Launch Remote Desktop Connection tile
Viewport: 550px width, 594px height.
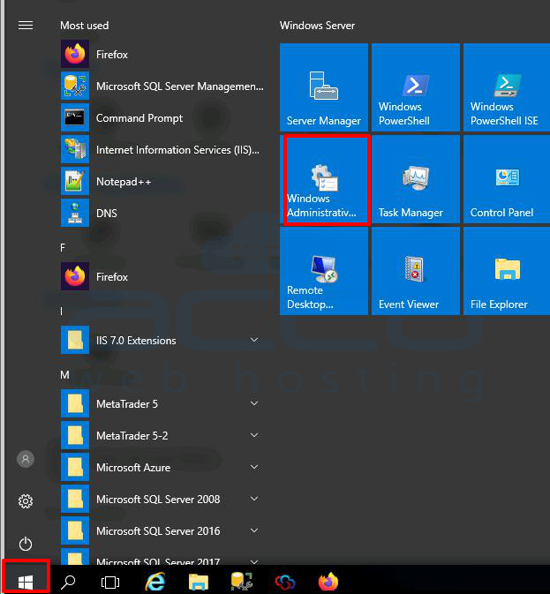(324, 271)
